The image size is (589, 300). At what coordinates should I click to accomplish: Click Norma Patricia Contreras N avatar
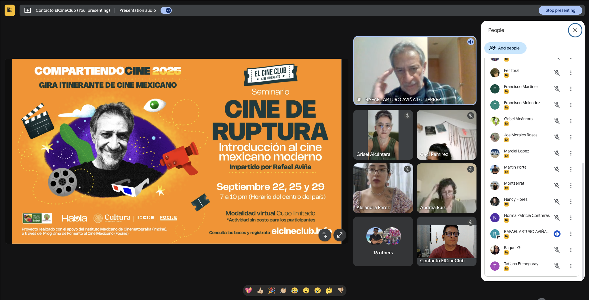tap(495, 218)
